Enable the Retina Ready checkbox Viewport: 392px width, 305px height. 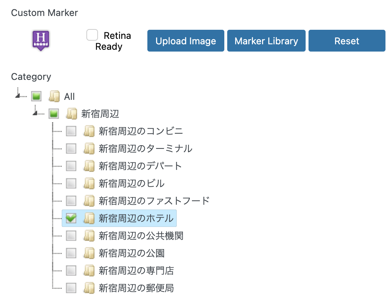pyautogui.click(x=92, y=35)
